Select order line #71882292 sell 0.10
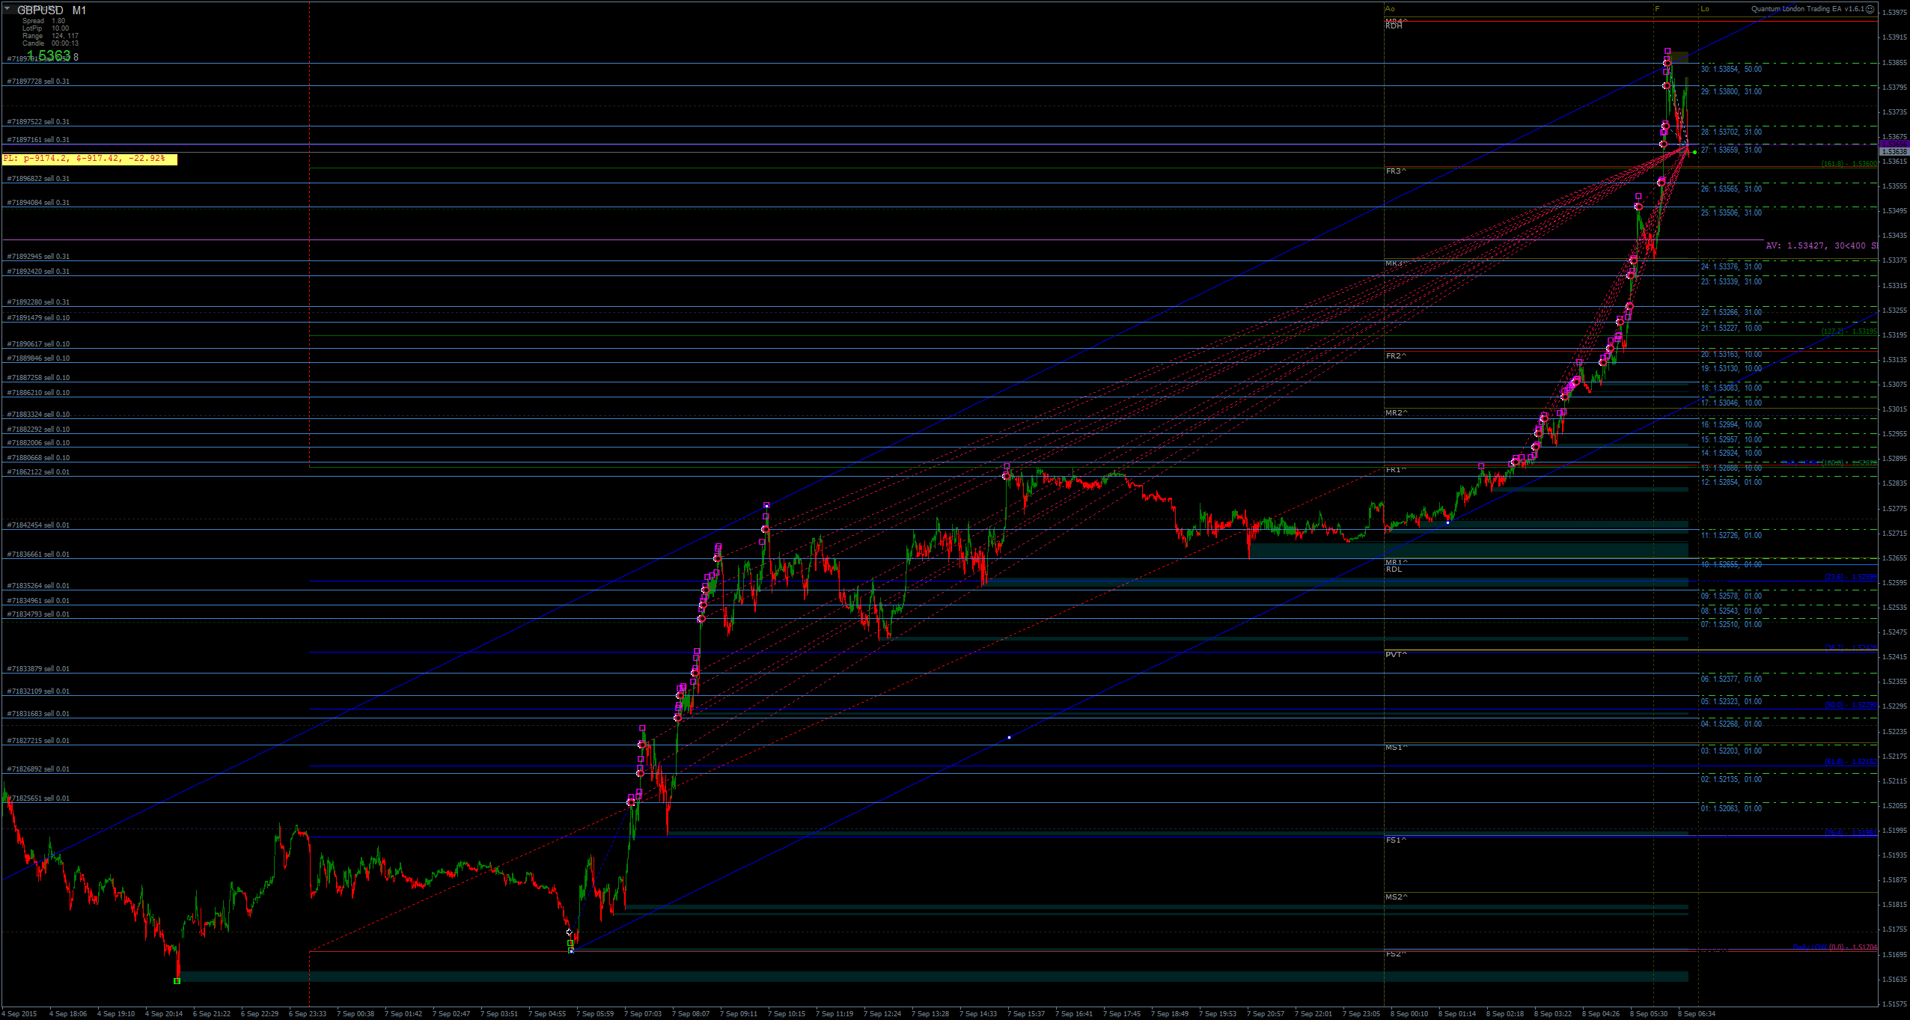The image size is (1910, 1020). click(x=38, y=430)
